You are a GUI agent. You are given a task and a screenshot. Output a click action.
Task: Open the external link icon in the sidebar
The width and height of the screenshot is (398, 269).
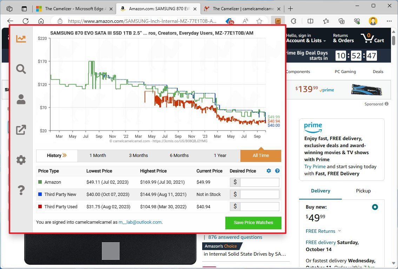pyautogui.click(x=21, y=130)
